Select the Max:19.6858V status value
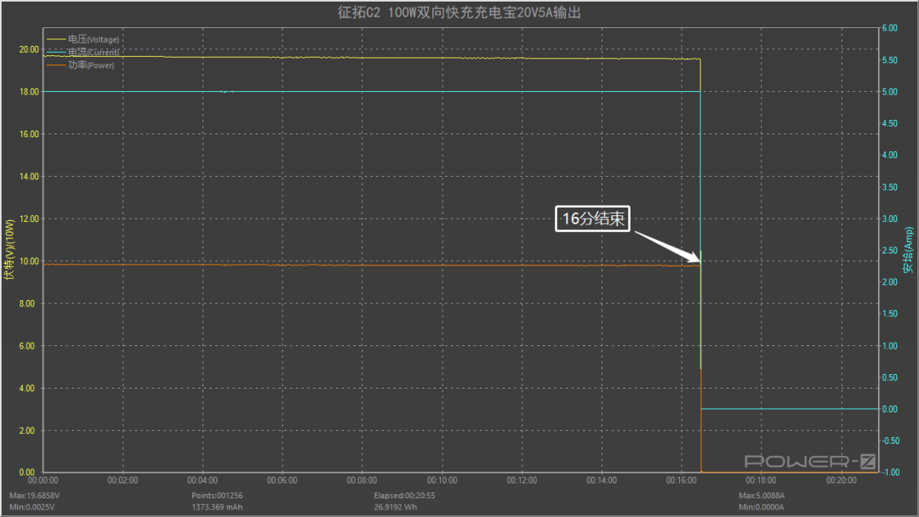The height and width of the screenshot is (517, 919). coord(35,496)
